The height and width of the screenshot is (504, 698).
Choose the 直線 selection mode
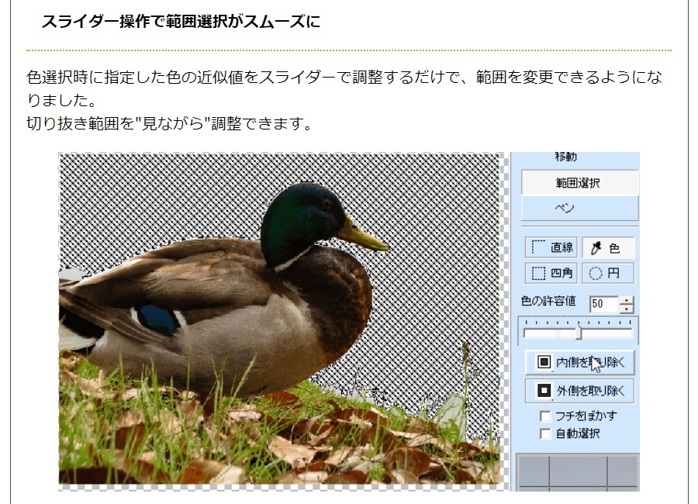pos(551,247)
